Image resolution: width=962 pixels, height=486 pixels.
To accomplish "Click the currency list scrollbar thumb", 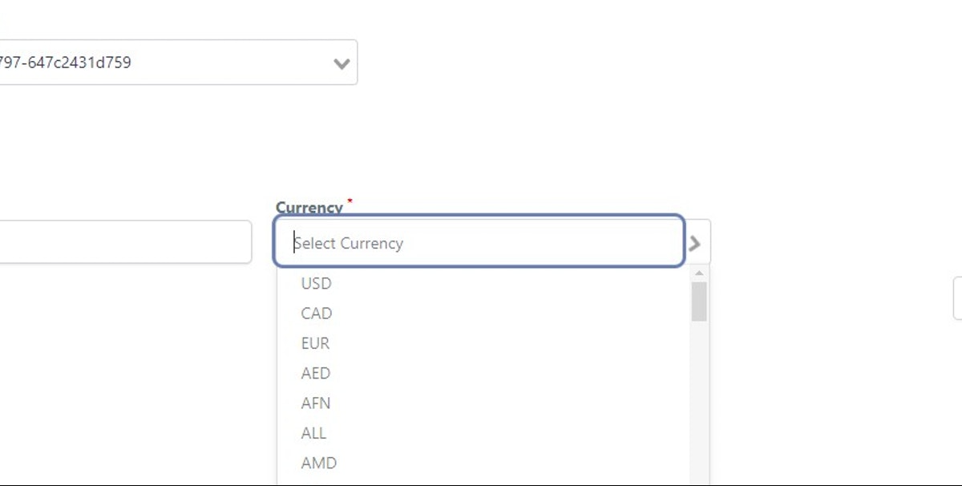I will coord(699,301).
